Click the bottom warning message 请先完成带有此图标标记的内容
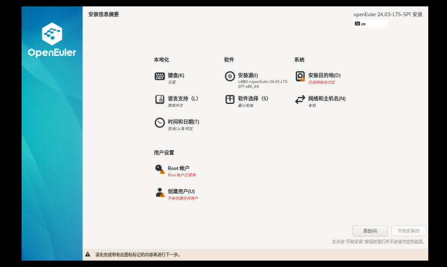Viewport: 447px width, 267px height. click(x=138, y=255)
